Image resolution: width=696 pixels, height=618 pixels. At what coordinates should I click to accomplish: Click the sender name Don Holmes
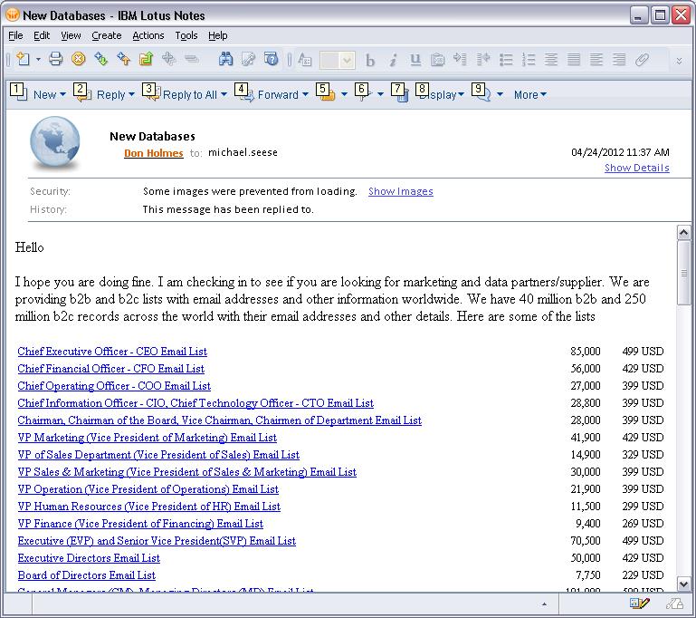pos(154,153)
